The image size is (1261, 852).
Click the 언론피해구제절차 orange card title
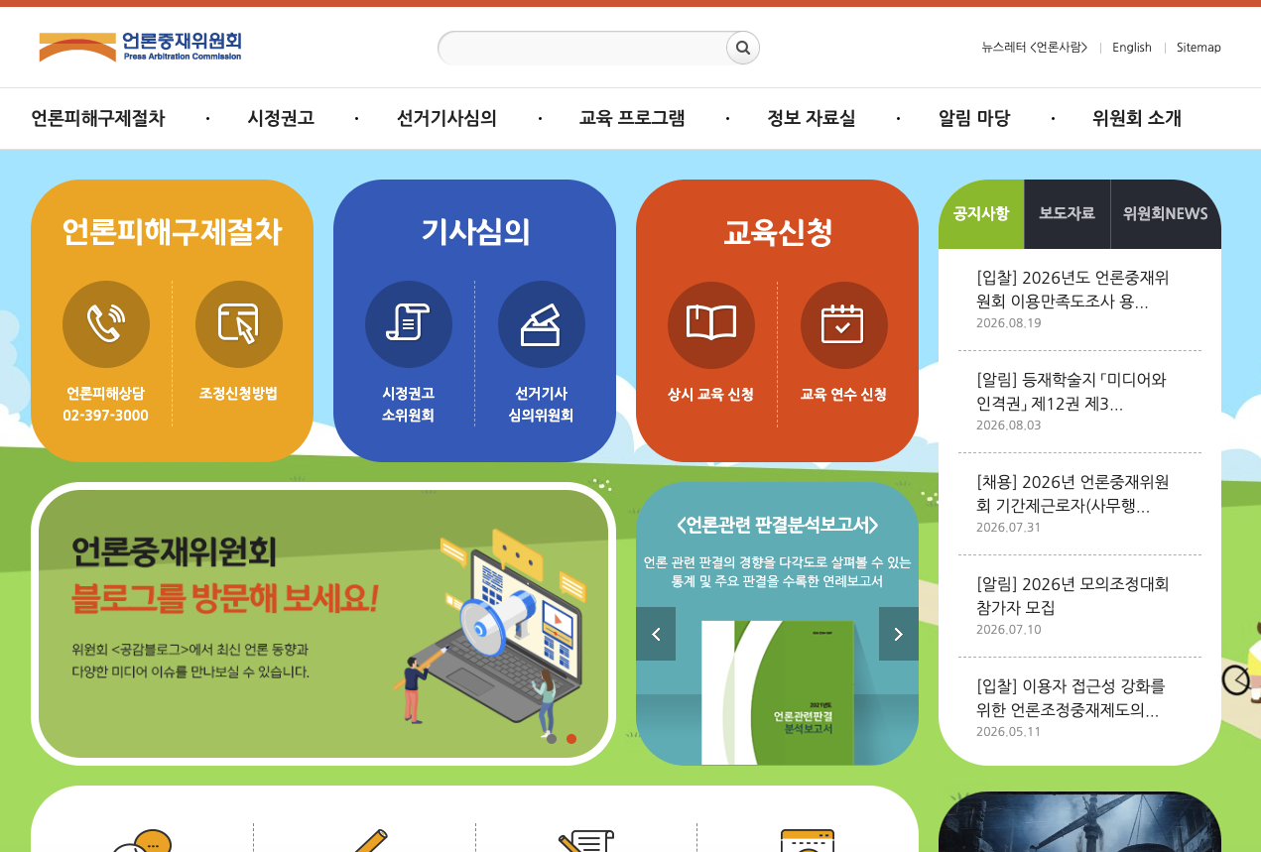172,232
